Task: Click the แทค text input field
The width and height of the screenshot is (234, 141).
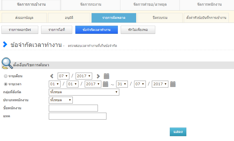Action: coord(78,116)
